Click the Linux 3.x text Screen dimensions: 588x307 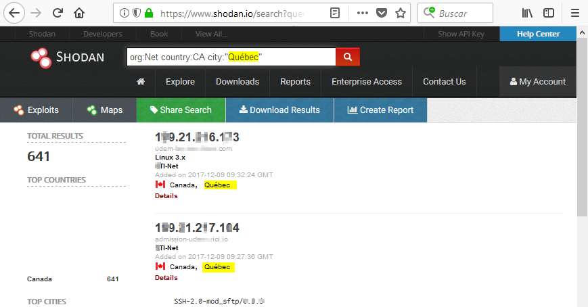click(x=170, y=158)
